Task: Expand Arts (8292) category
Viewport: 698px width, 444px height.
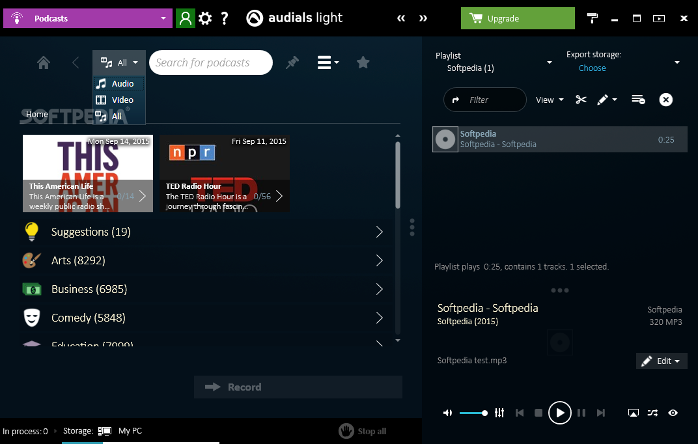Action: (x=203, y=260)
